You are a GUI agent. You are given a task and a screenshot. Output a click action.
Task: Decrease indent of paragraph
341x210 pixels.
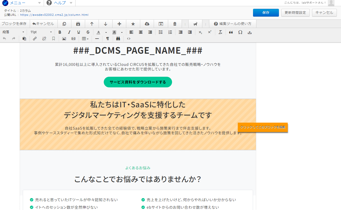[x=181, y=32]
